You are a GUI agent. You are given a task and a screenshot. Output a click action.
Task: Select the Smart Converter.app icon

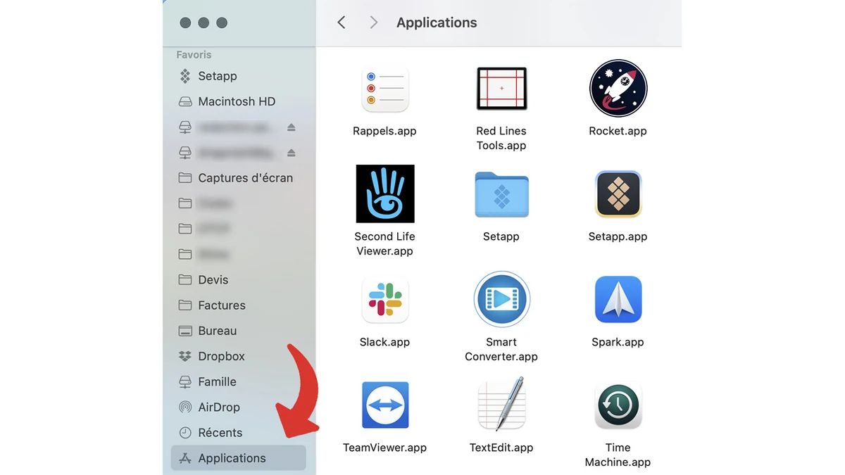(501, 300)
